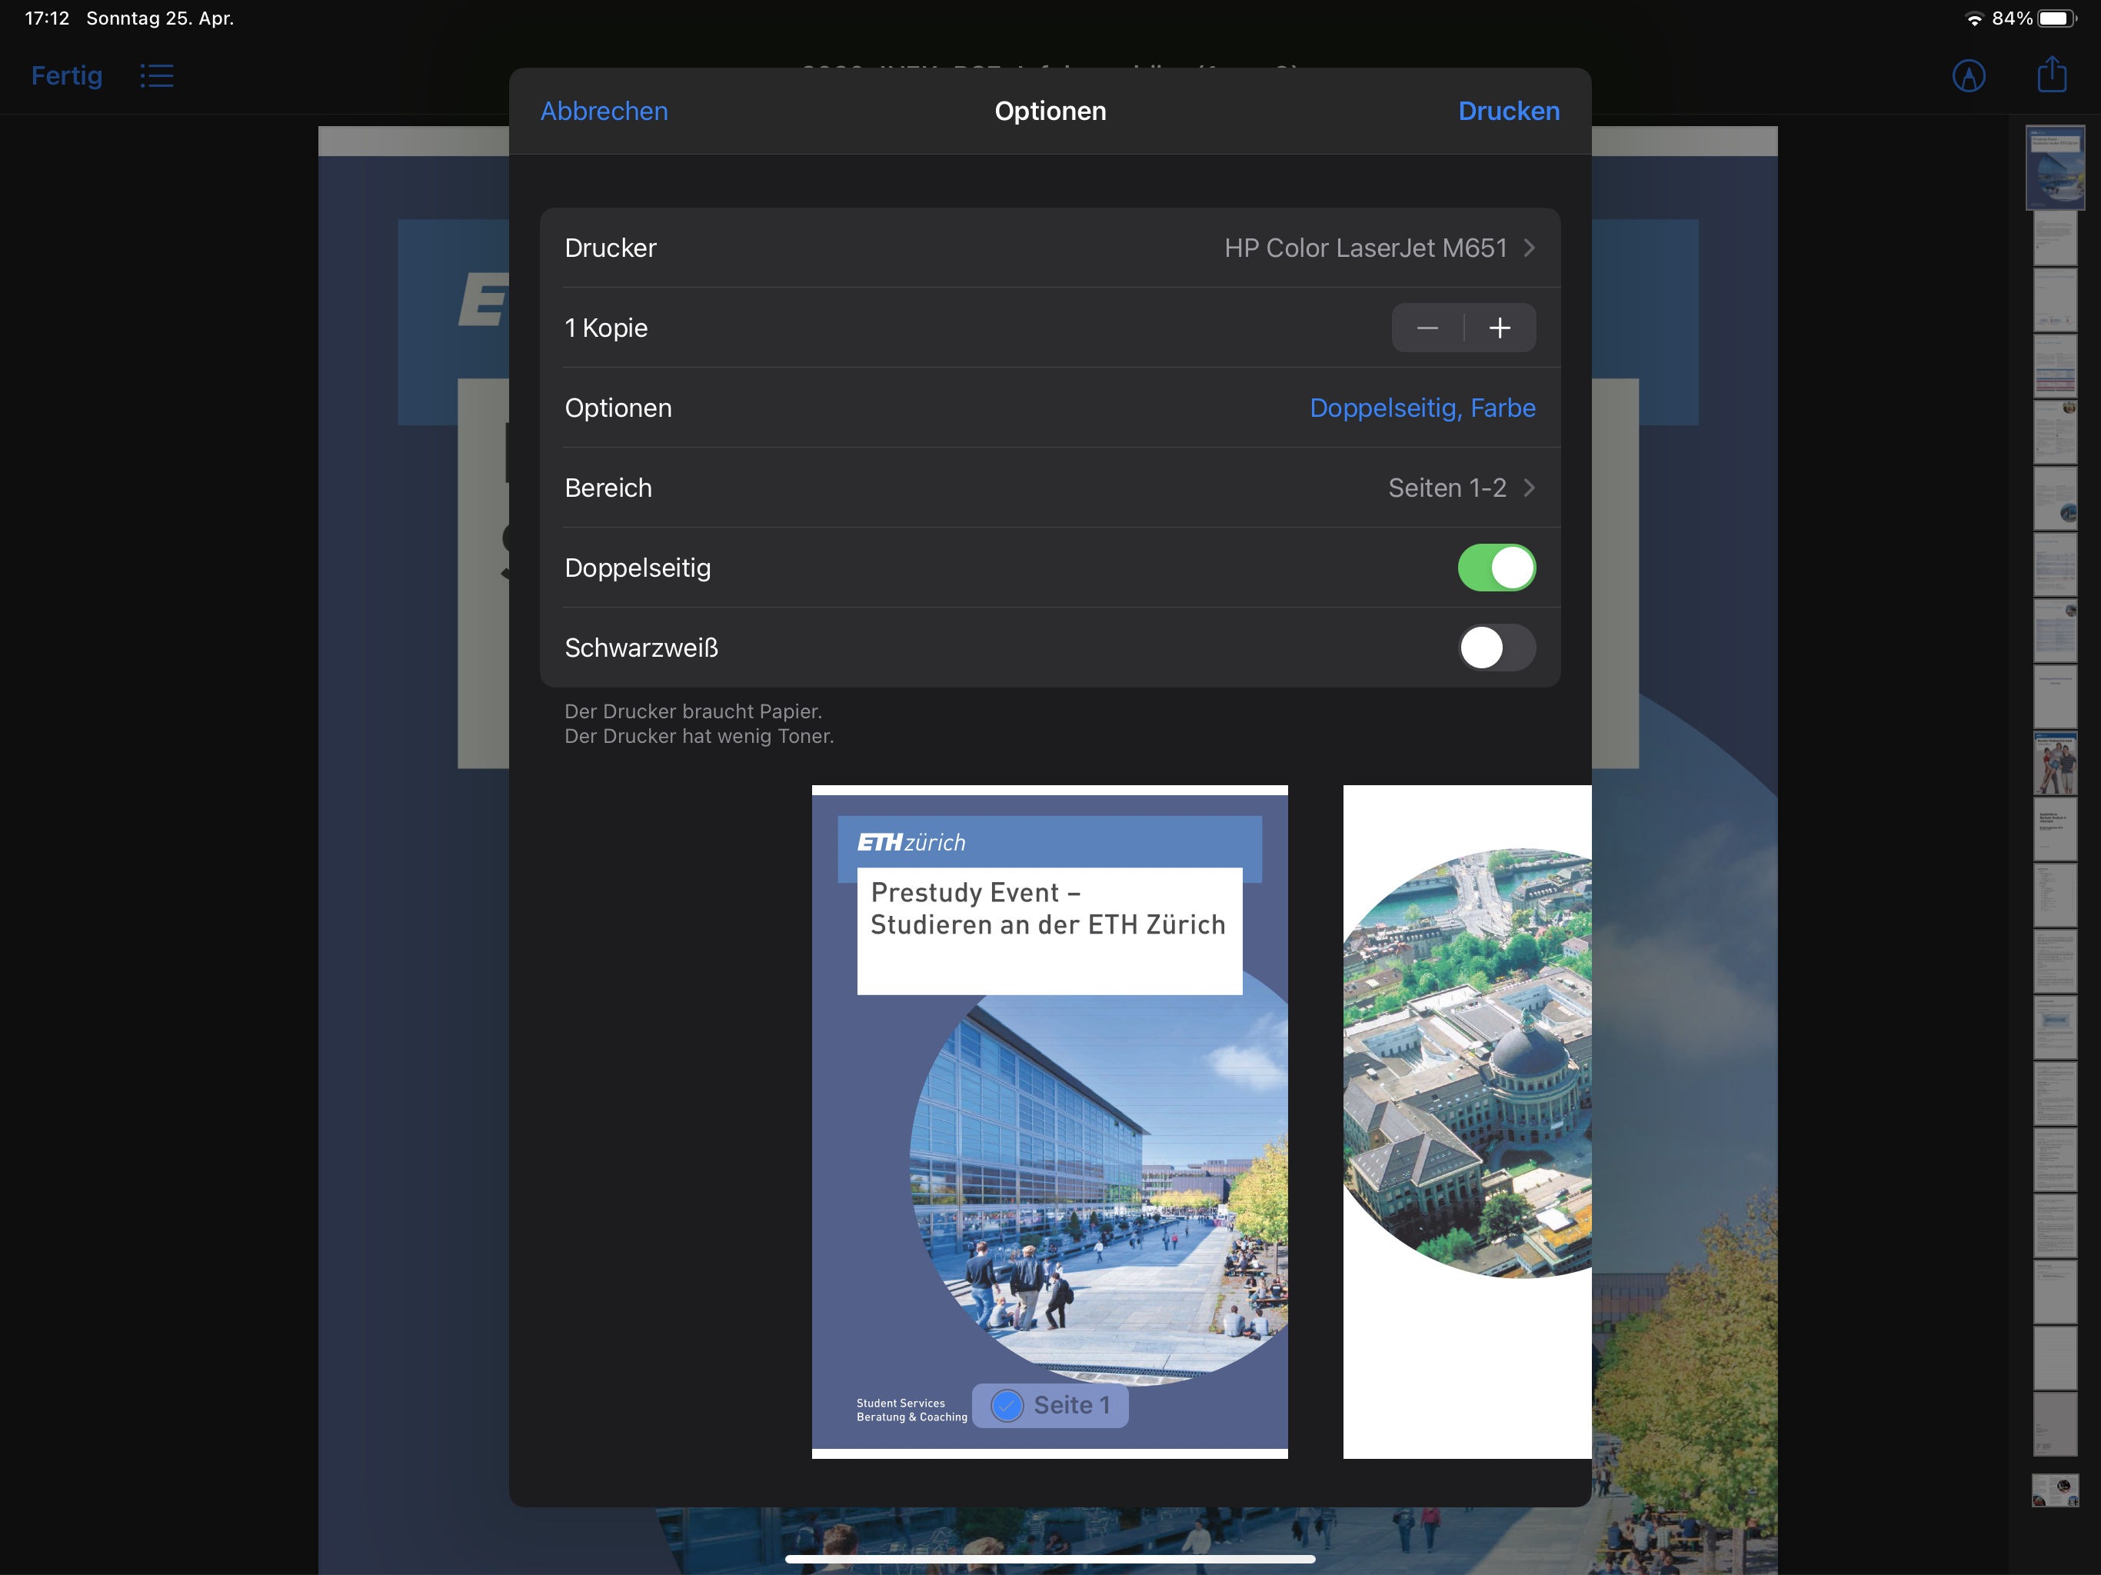This screenshot has height=1575, width=2101.
Task: Tap the share icon in top bar
Action: pos(2052,74)
